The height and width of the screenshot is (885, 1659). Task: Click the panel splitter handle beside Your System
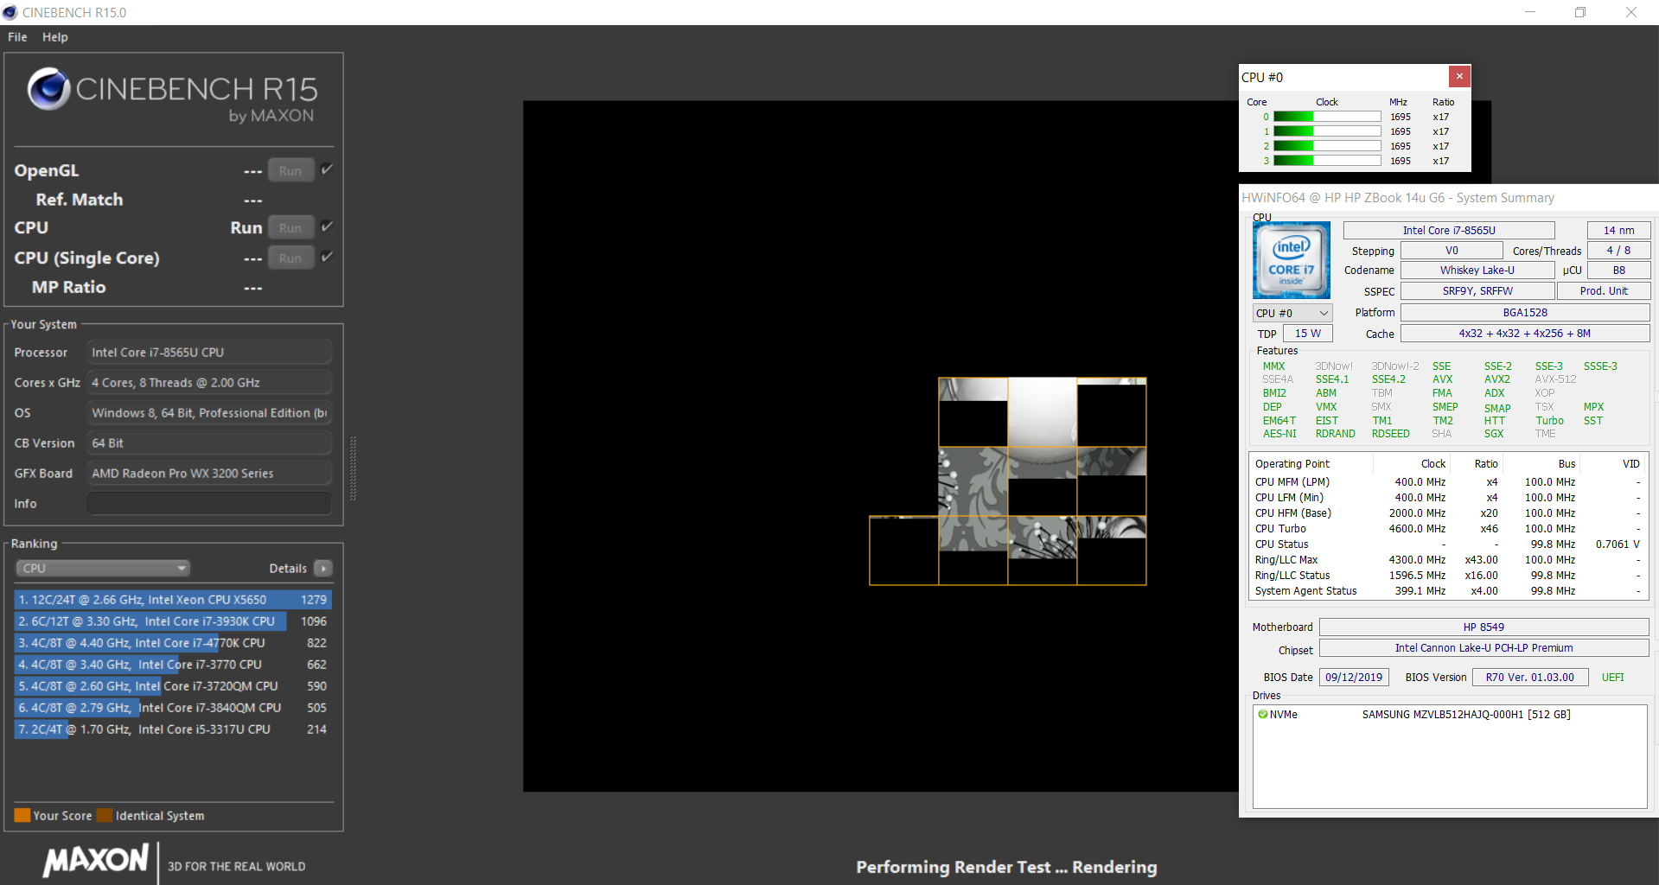(x=353, y=468)
